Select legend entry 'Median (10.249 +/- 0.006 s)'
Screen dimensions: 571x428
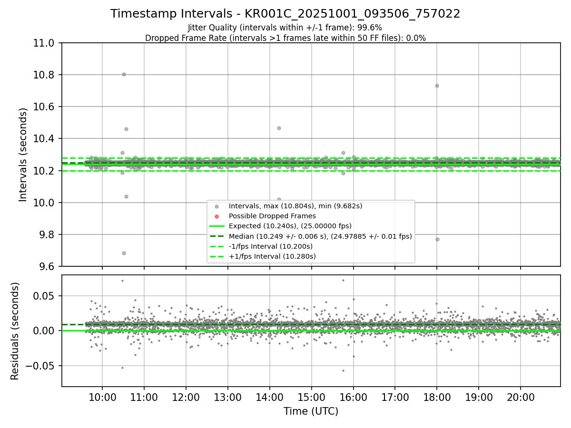coord(320,236)
